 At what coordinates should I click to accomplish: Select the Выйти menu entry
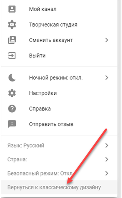[37, 55]
